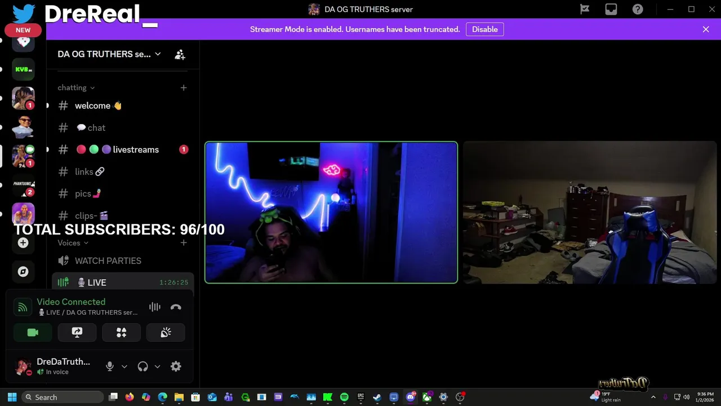Focus the bedroom camera video tile

click(x=590, y=212)
